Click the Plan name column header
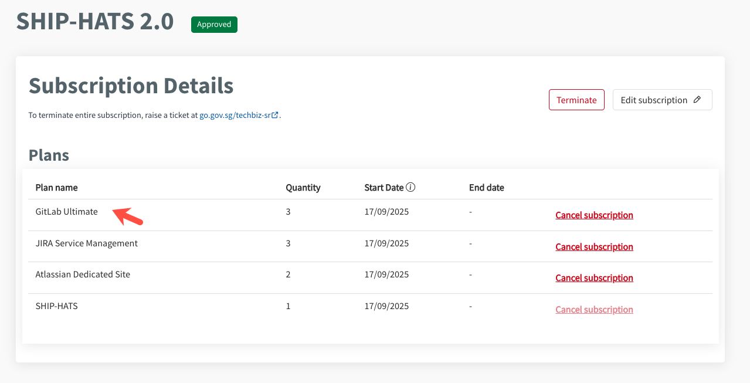The width and height of the screenshot is (750, 383). click(x=56, y=188)
